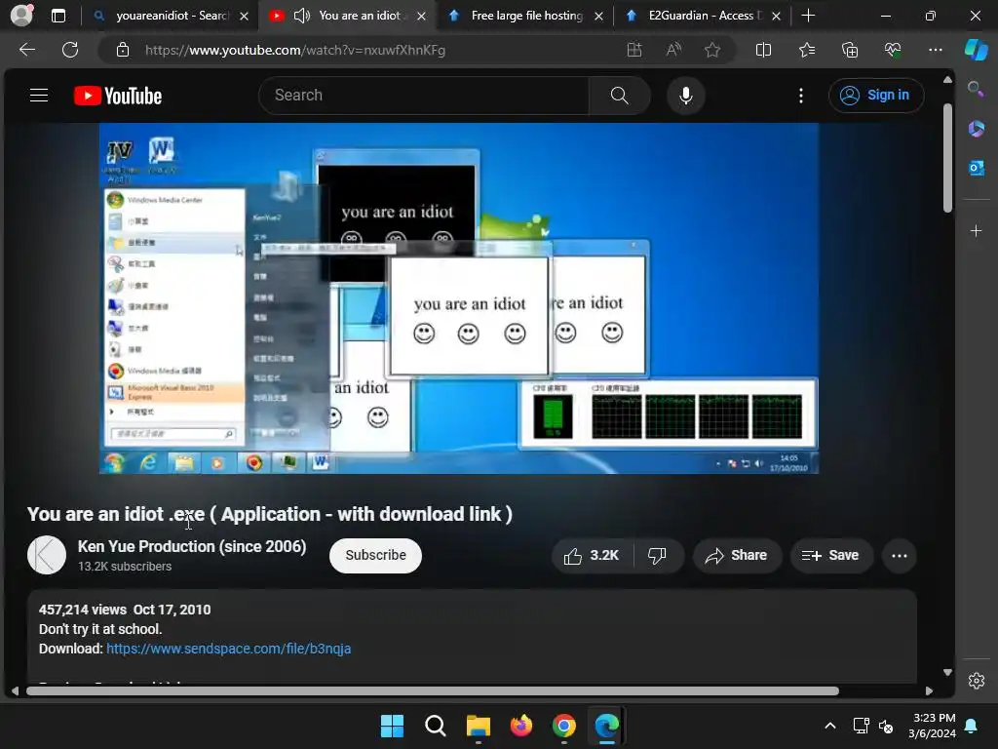
Task: Open Ken Yue Production channel name
Action: click(x=192, y=546)
